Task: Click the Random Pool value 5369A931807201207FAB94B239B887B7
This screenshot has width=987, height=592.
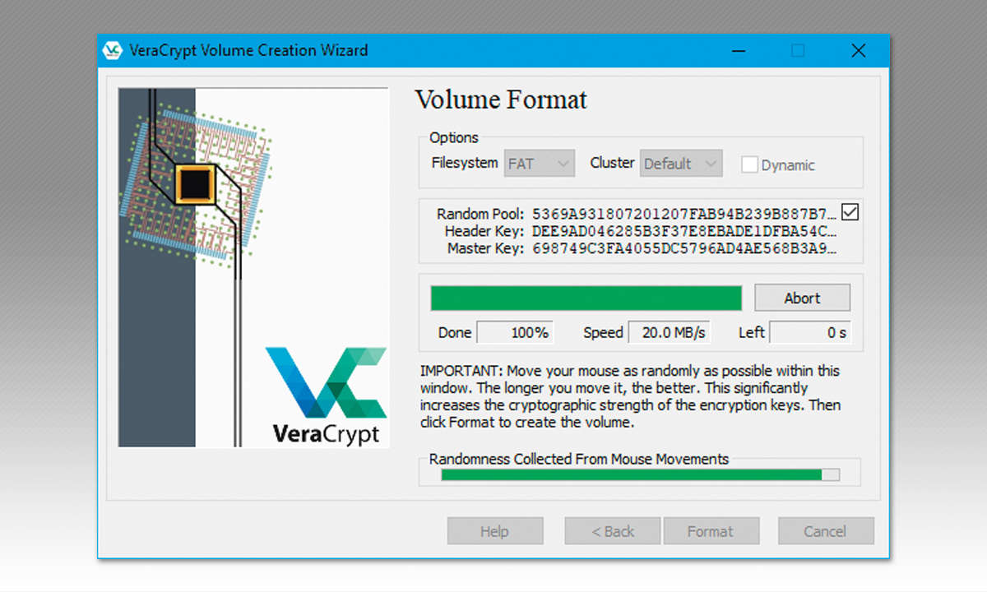Action: point(685,214)
